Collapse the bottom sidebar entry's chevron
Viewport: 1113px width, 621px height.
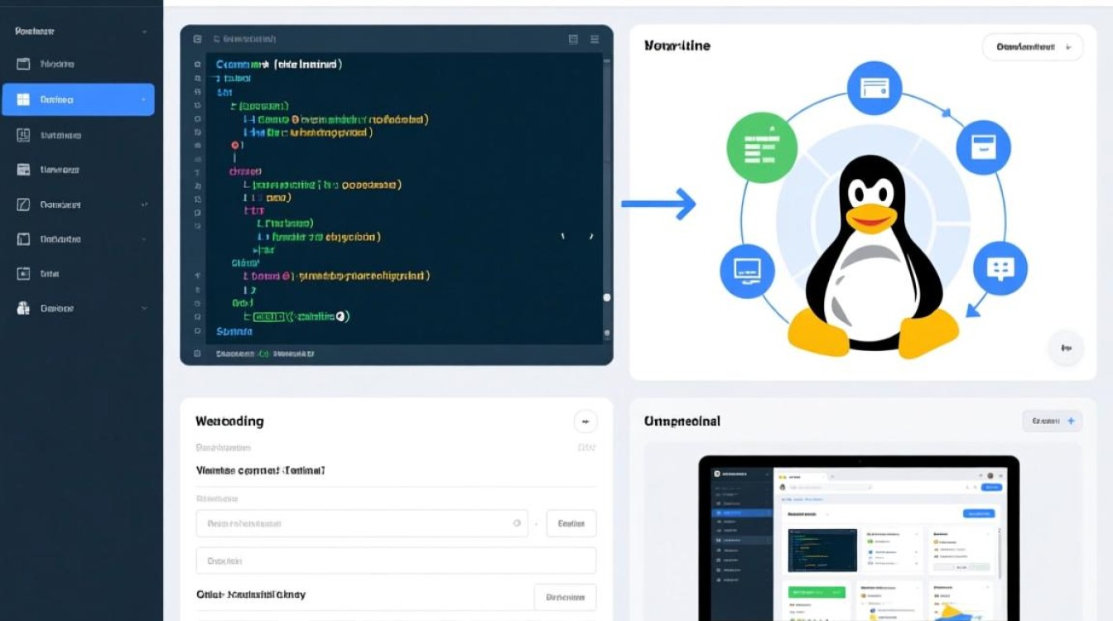pos(145,307)
